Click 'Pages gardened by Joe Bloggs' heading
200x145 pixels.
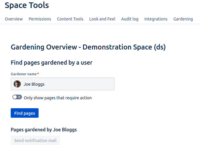44,130
